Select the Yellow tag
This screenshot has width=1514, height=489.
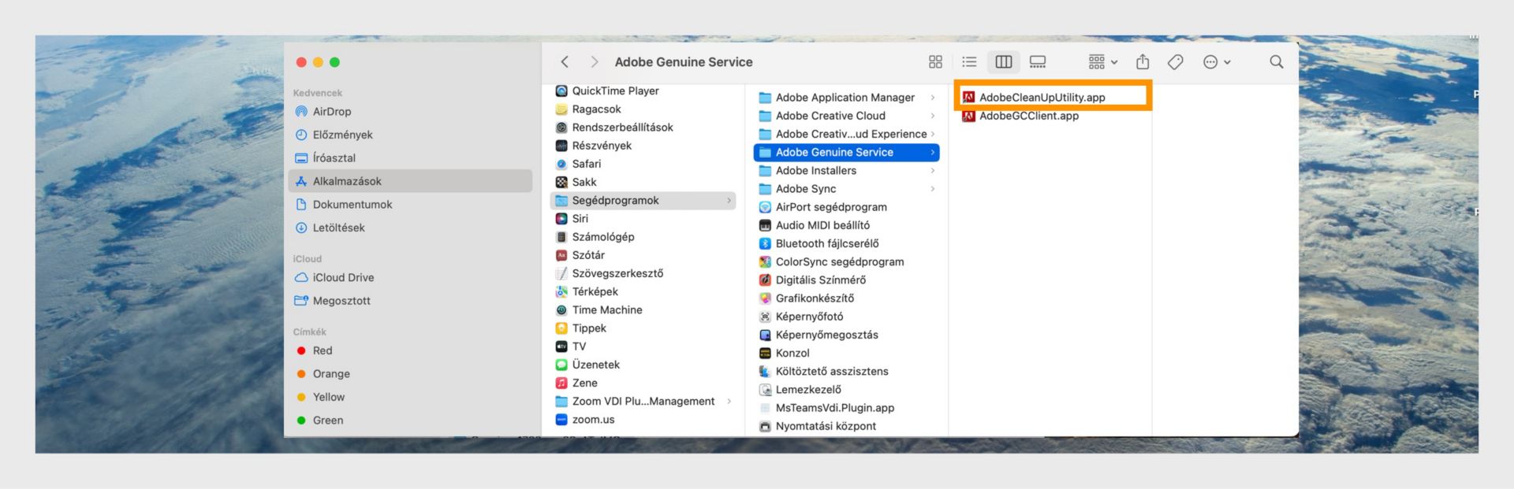[x=410, y=397]
